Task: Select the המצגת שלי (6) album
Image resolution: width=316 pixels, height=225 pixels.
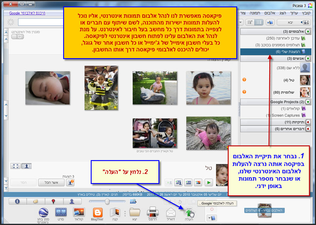Action: 276,52
